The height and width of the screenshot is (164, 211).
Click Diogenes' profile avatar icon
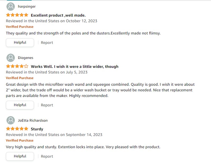[x=11, y=58]
